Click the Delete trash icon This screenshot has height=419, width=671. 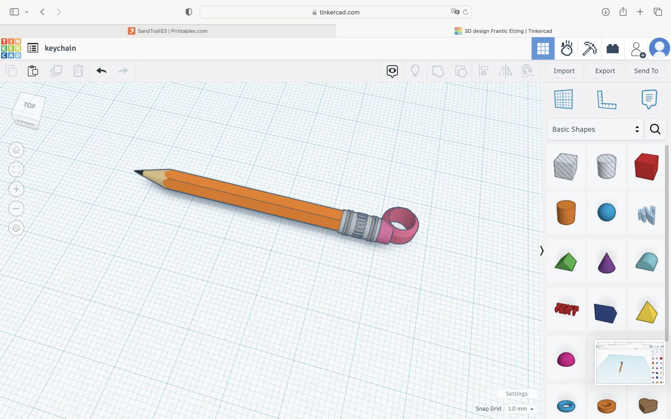click(78, 71)
